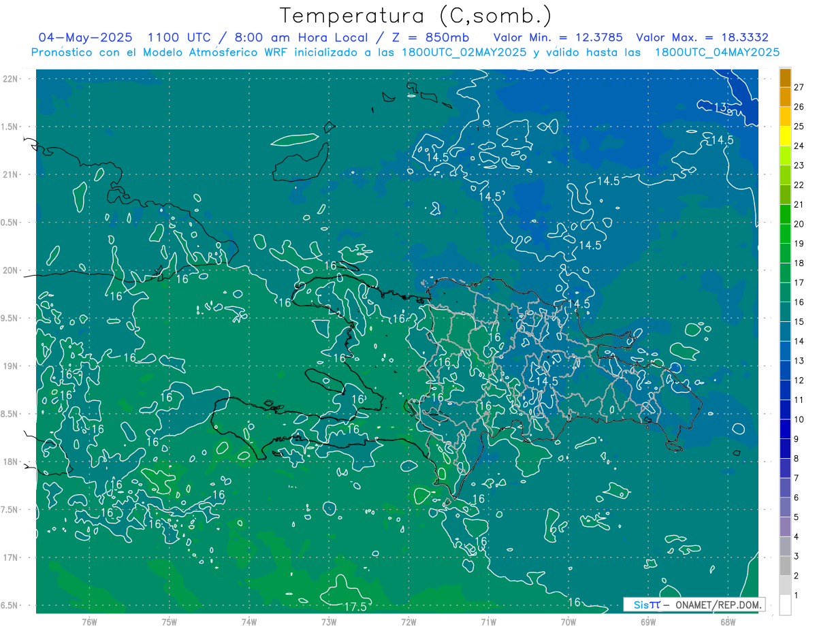This screenshot has width=817, height=631.
Task: Click the blue swatch between 12 and 13
Action: click(x=785, y=370)
